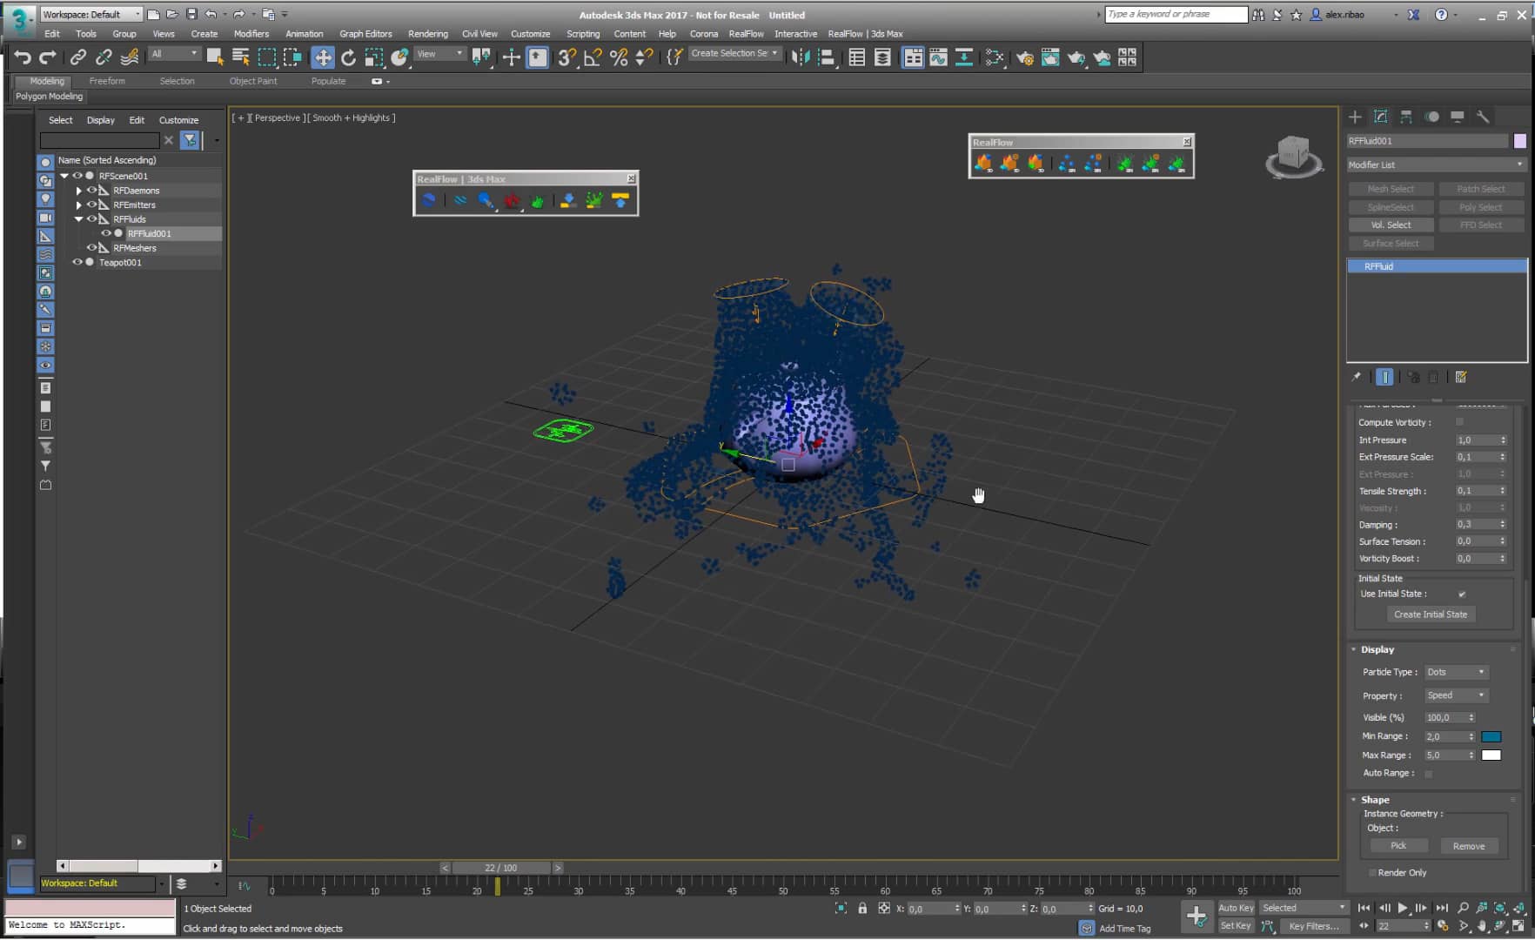Expand the RFDaemons tree node
Image resolution: width=1535 pixels, height=940 pixels.
[78, 191]
